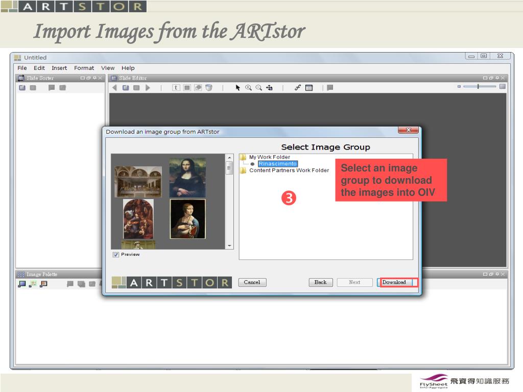
Task: Click the red-framed image icon in Image Palette
Action: pyautogui.click(x=43, y=284)
